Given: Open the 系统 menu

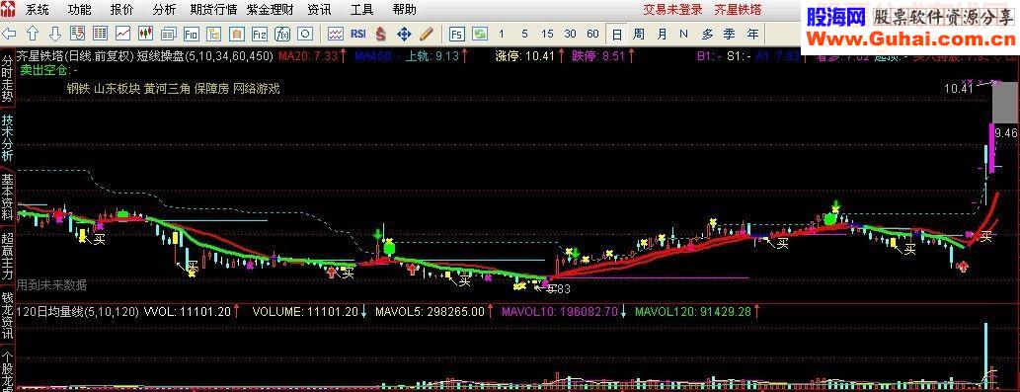Looking at the screenshot, I should point(38,10).
